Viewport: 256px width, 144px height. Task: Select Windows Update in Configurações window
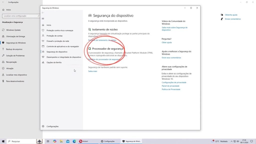tap(13, 30)
